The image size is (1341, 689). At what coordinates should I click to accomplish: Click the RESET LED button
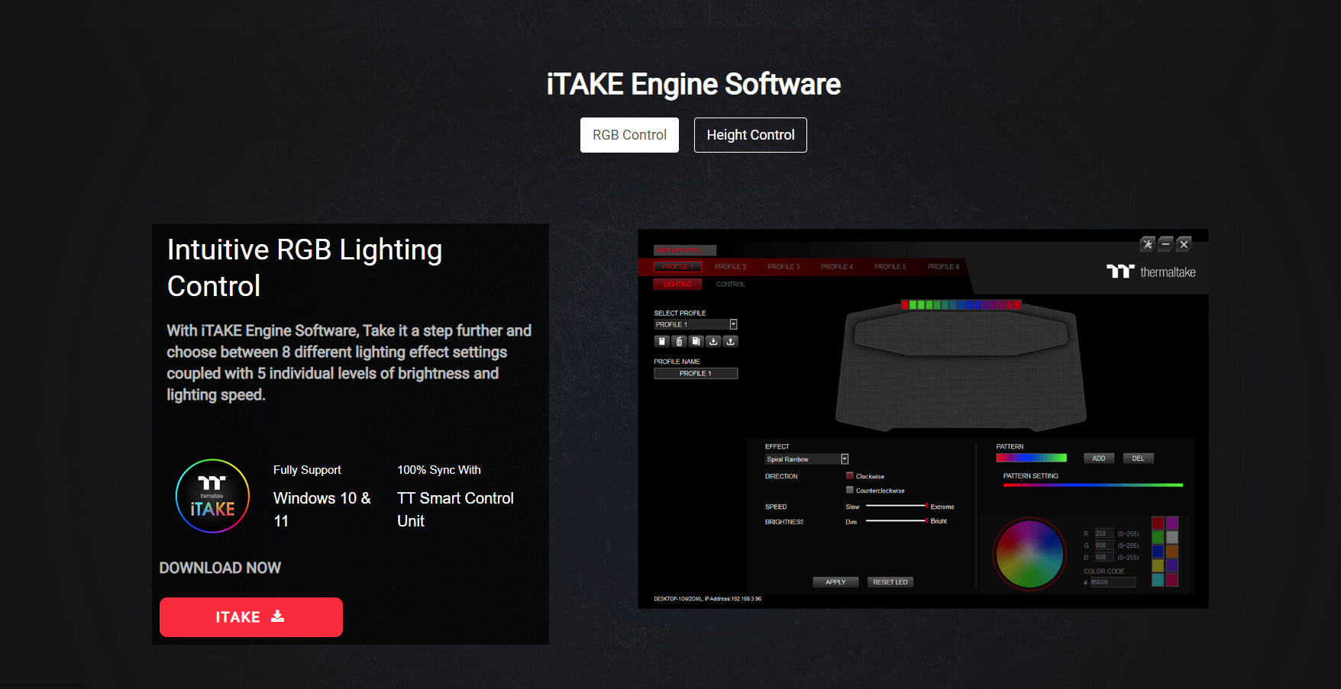tap(890, 582)
